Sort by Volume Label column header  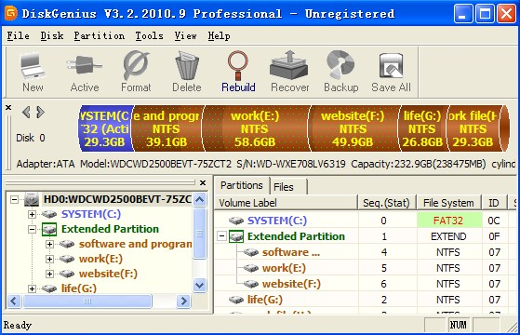pyautogui.click(x=287, y=203)
